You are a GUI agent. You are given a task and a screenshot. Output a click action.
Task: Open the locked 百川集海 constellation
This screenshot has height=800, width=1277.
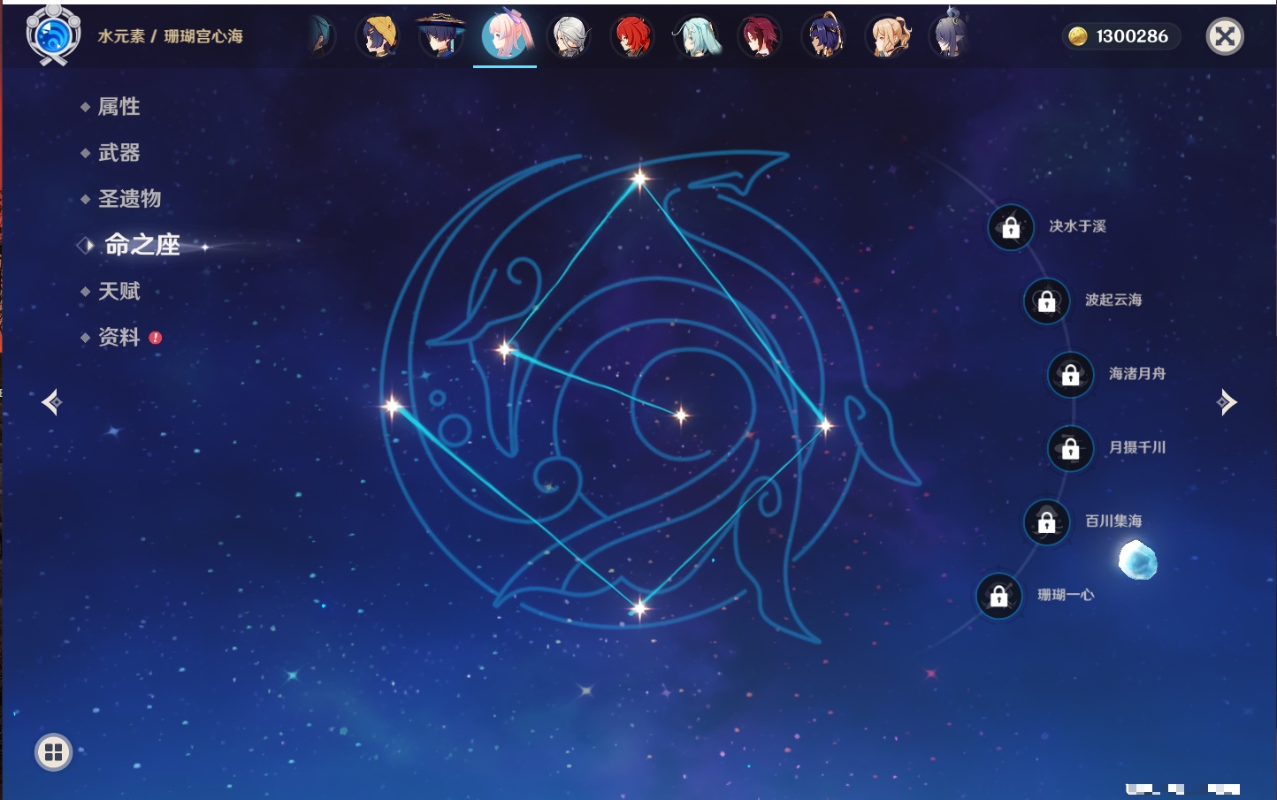1046,522
